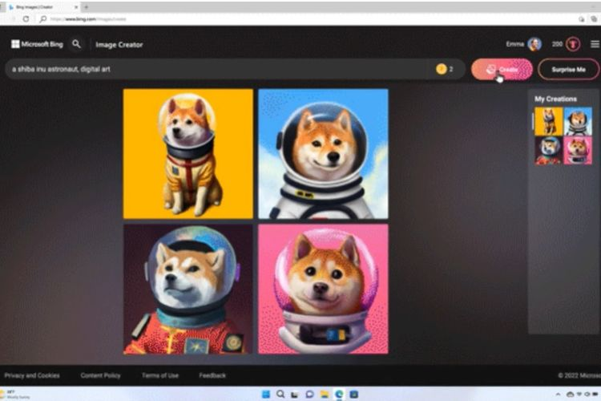Open the rewards trophy icon

573,45
